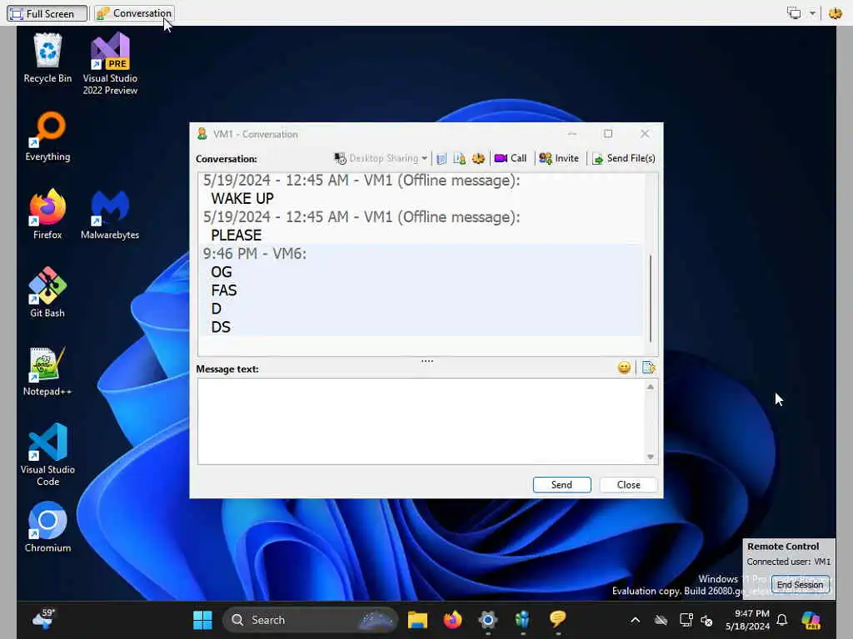Open File Explorer from the taskbar
Image resolution: width=853 pixels, height=639 pixels.
417,620
